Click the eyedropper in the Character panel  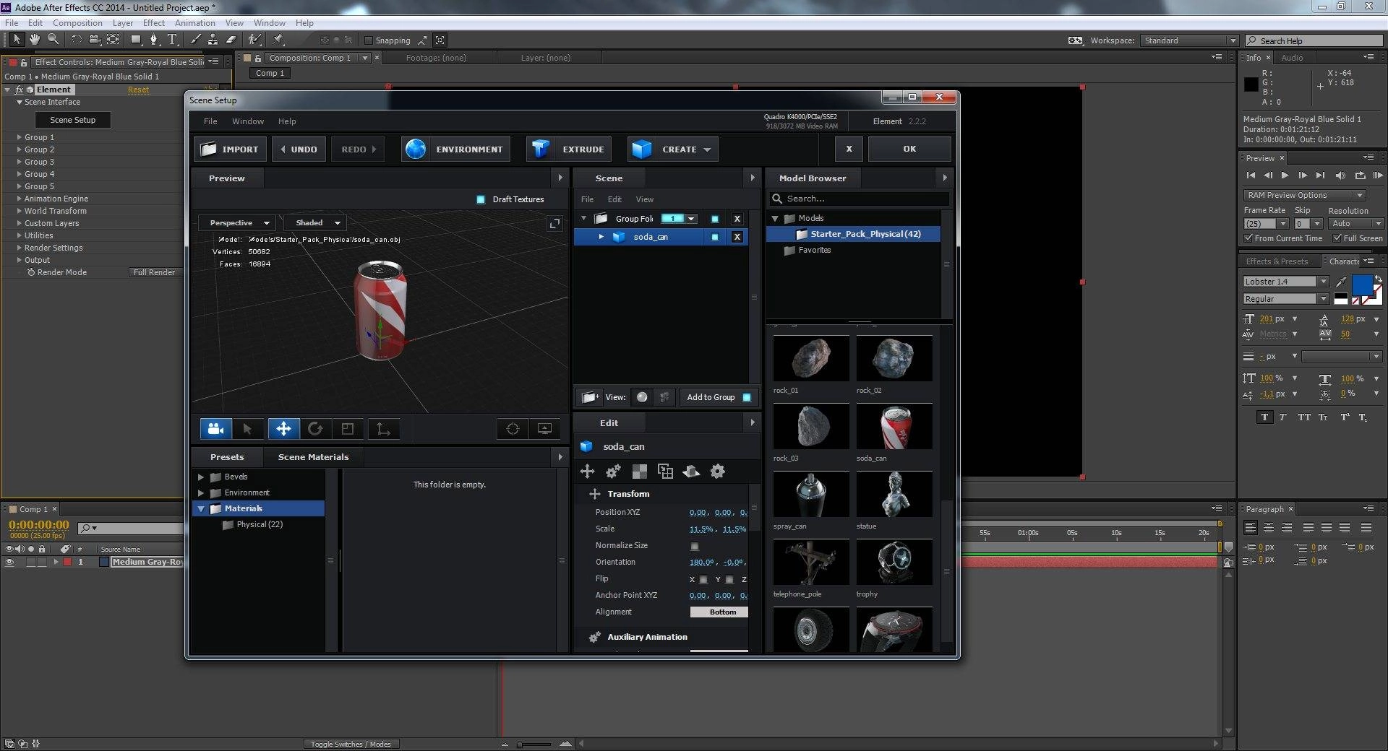(x=1341, y=282)
